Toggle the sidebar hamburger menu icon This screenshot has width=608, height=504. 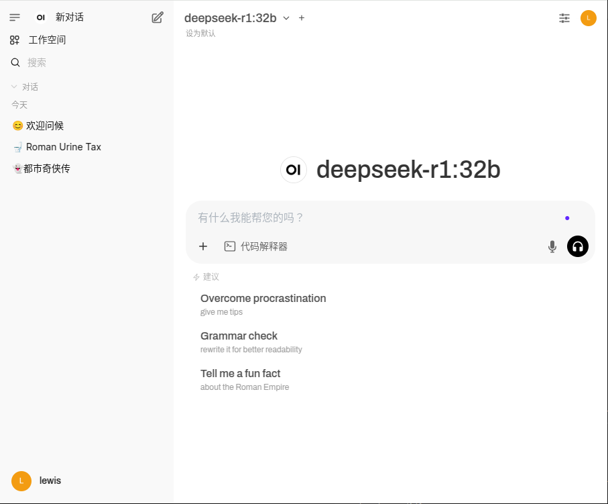point(15,17)
